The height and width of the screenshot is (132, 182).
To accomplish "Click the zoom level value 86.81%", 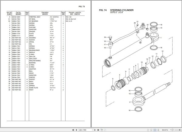I will point(165,130).
